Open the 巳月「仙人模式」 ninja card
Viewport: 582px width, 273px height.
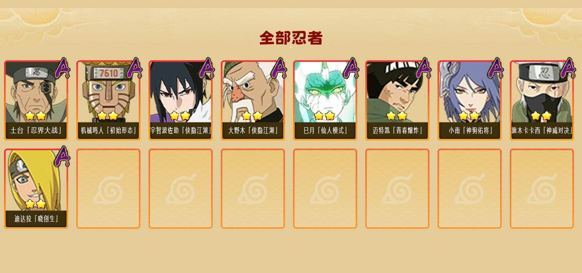(325, 100)
